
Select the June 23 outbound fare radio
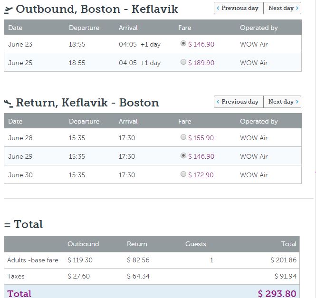pyautogui.click(x=183, y=44)
